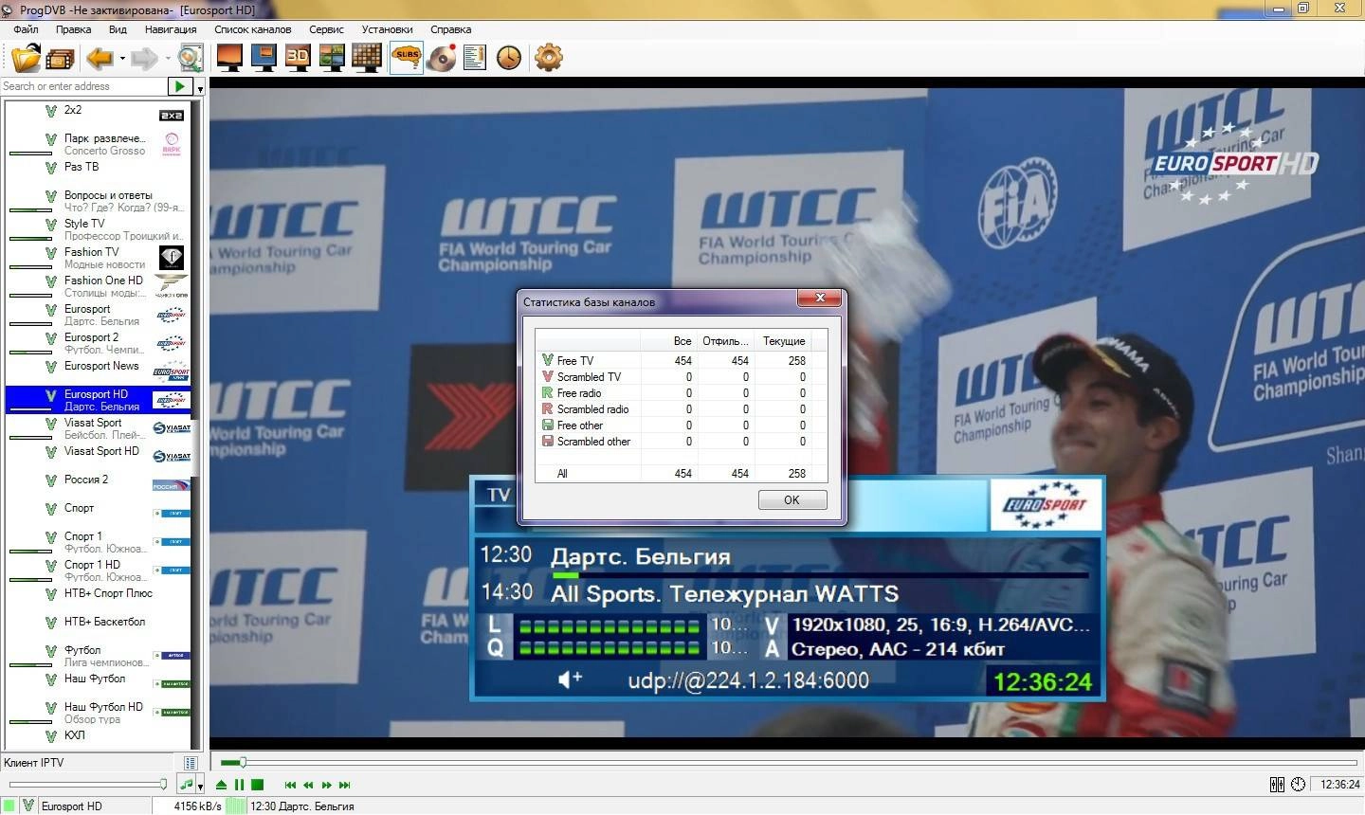Toggle subtitles with the SUBS icon
This screenshot has height=815, width=1365.
click(407, 58)
